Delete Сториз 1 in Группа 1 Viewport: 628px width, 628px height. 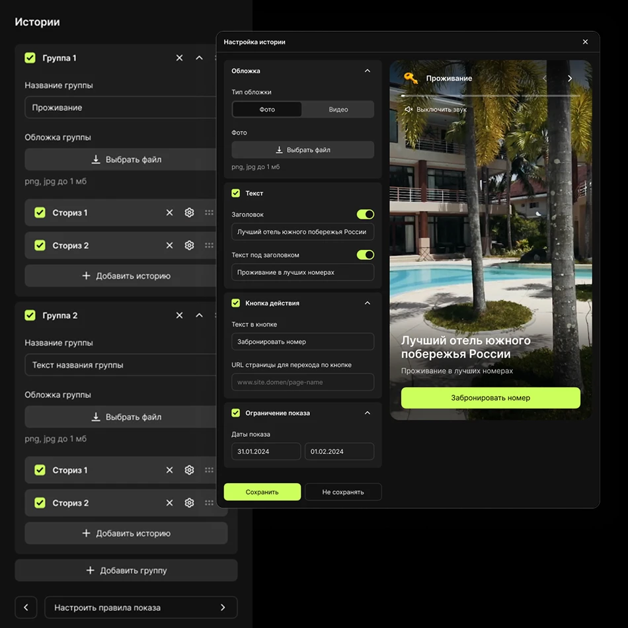[169, 213]
